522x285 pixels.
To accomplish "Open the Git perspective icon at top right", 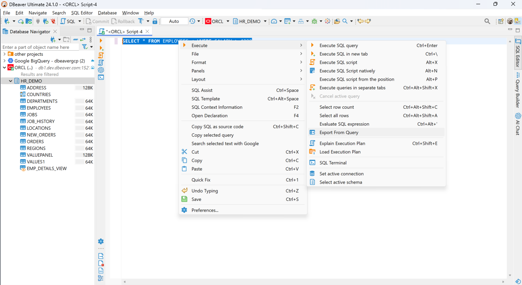I will click(517, 21).
